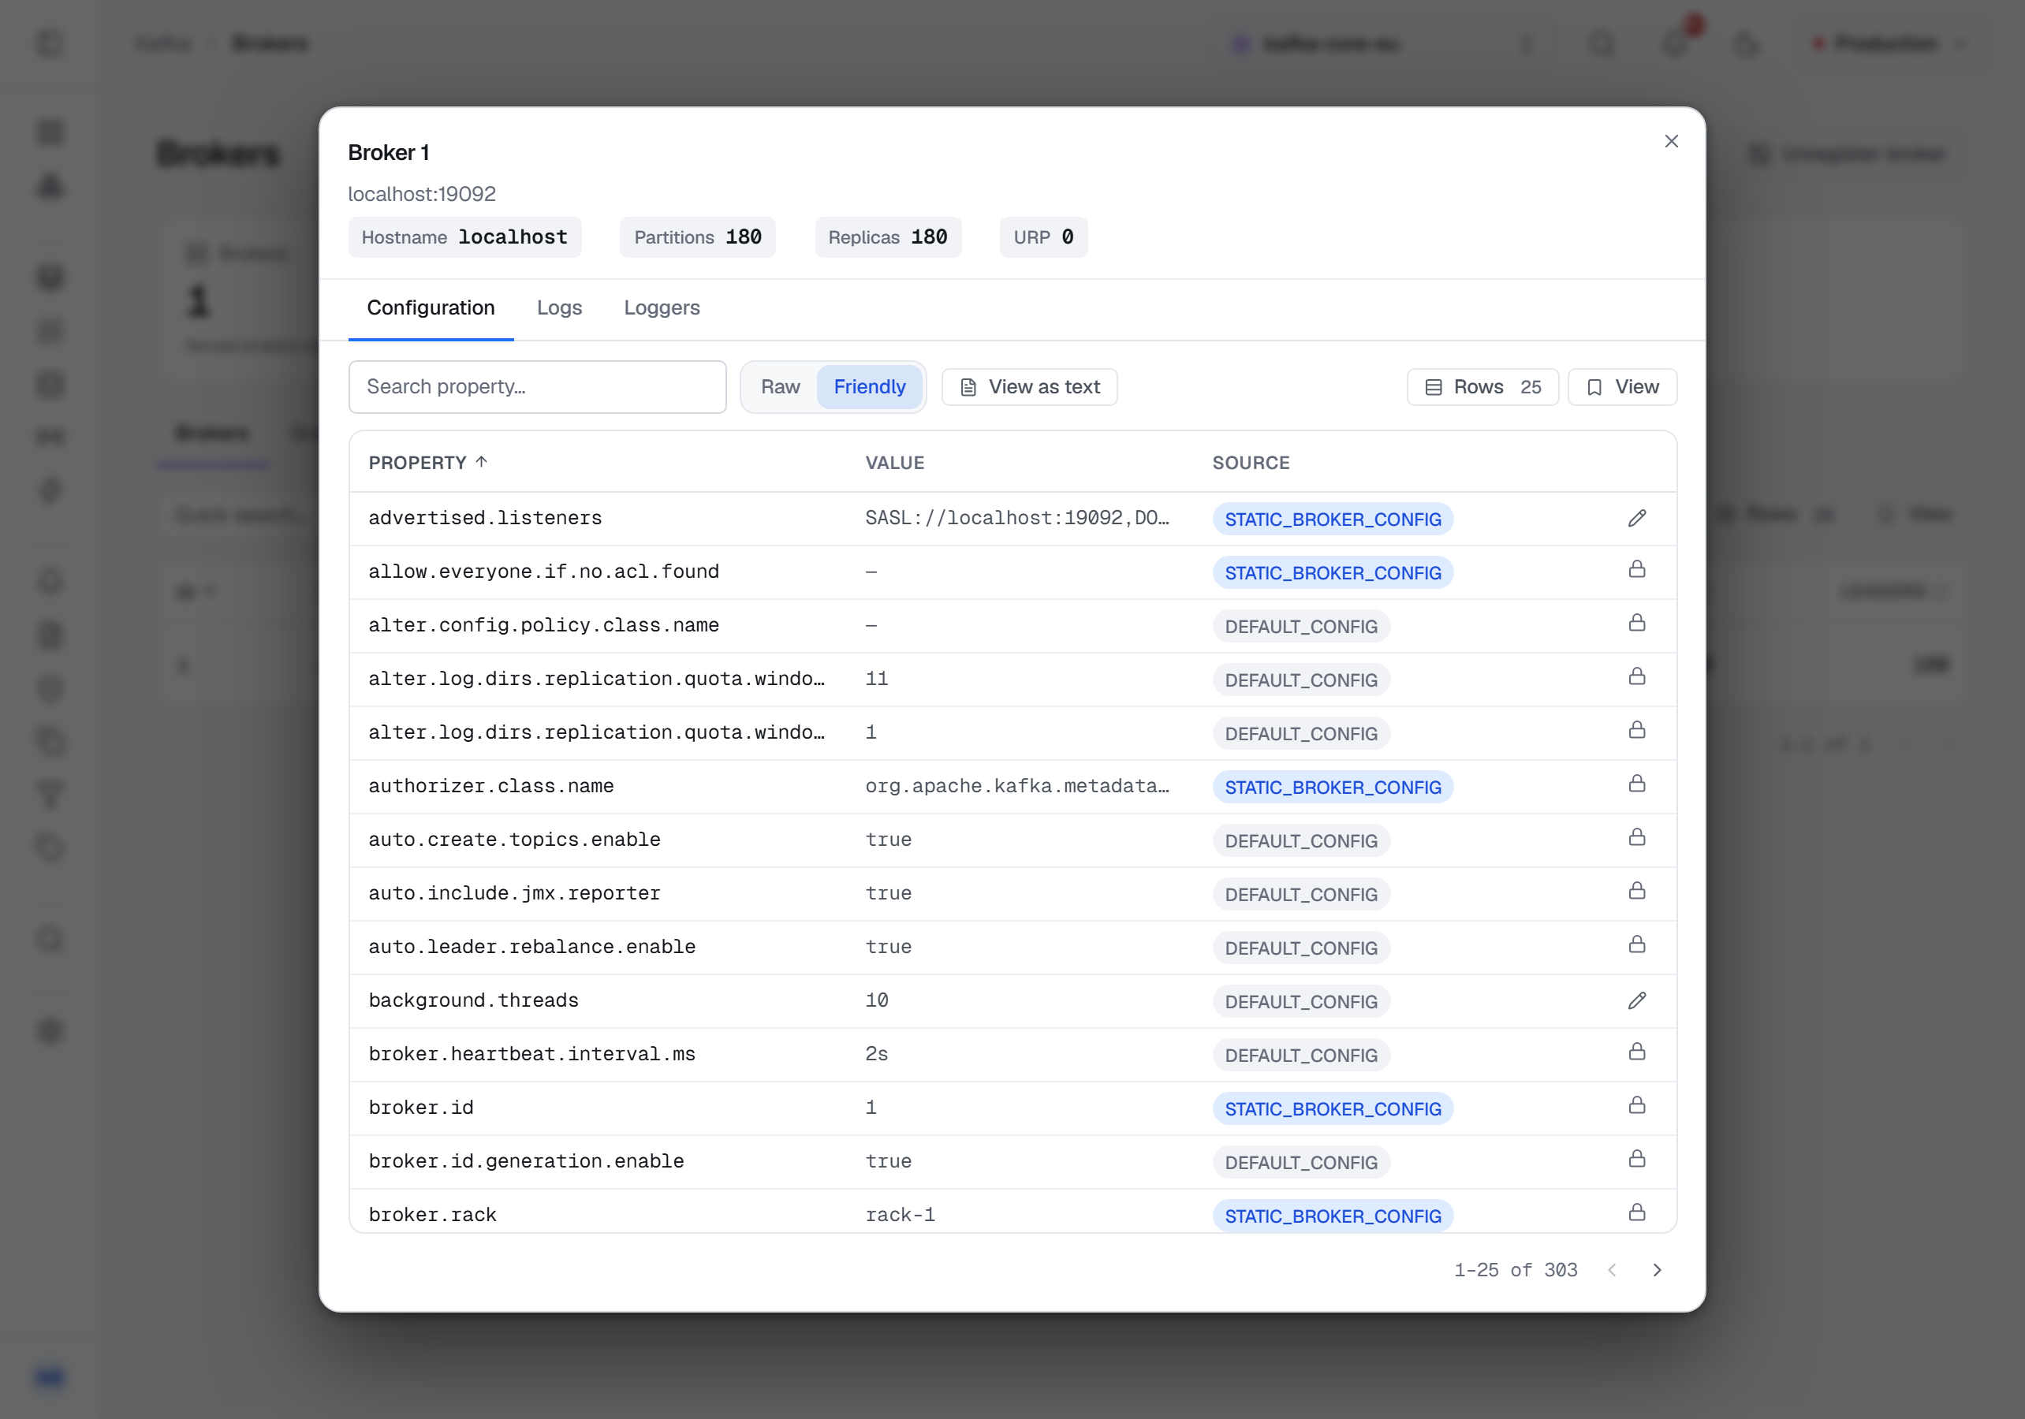Select Friendly value display
Screen dimensions: 2025x1419
(x=870, y=387)
